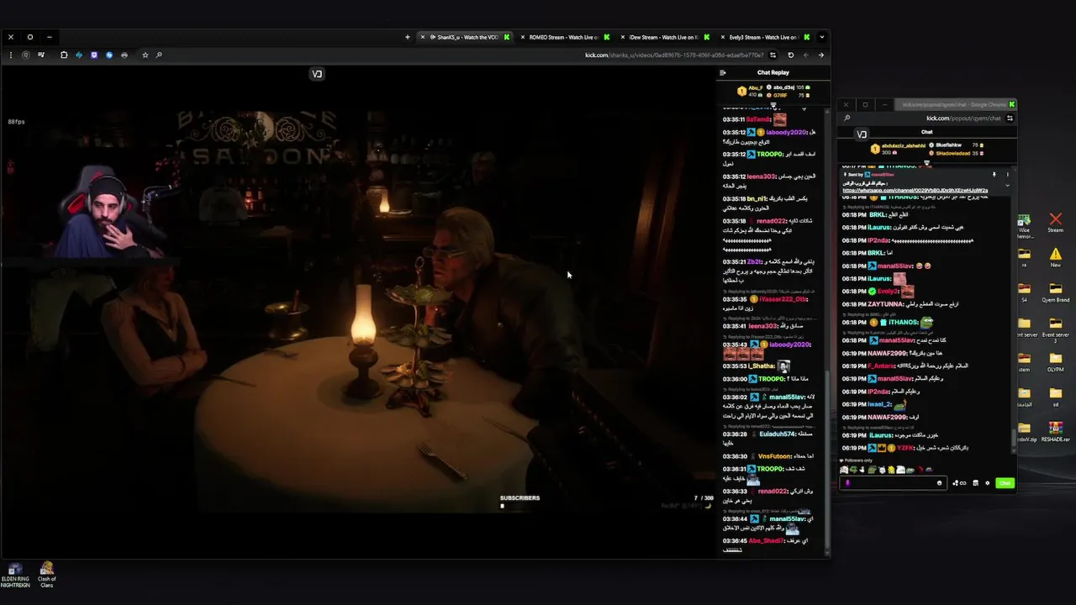Switch to the Evely3 Stream tab
Image resolution: width=1076 pixels, height=605 pixels.
point(763,37)
